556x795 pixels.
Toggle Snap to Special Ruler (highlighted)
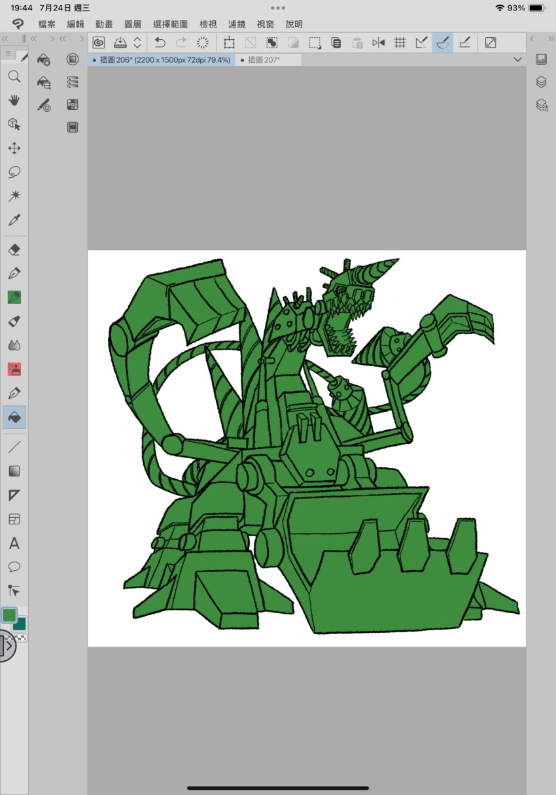tap(443, 42)
